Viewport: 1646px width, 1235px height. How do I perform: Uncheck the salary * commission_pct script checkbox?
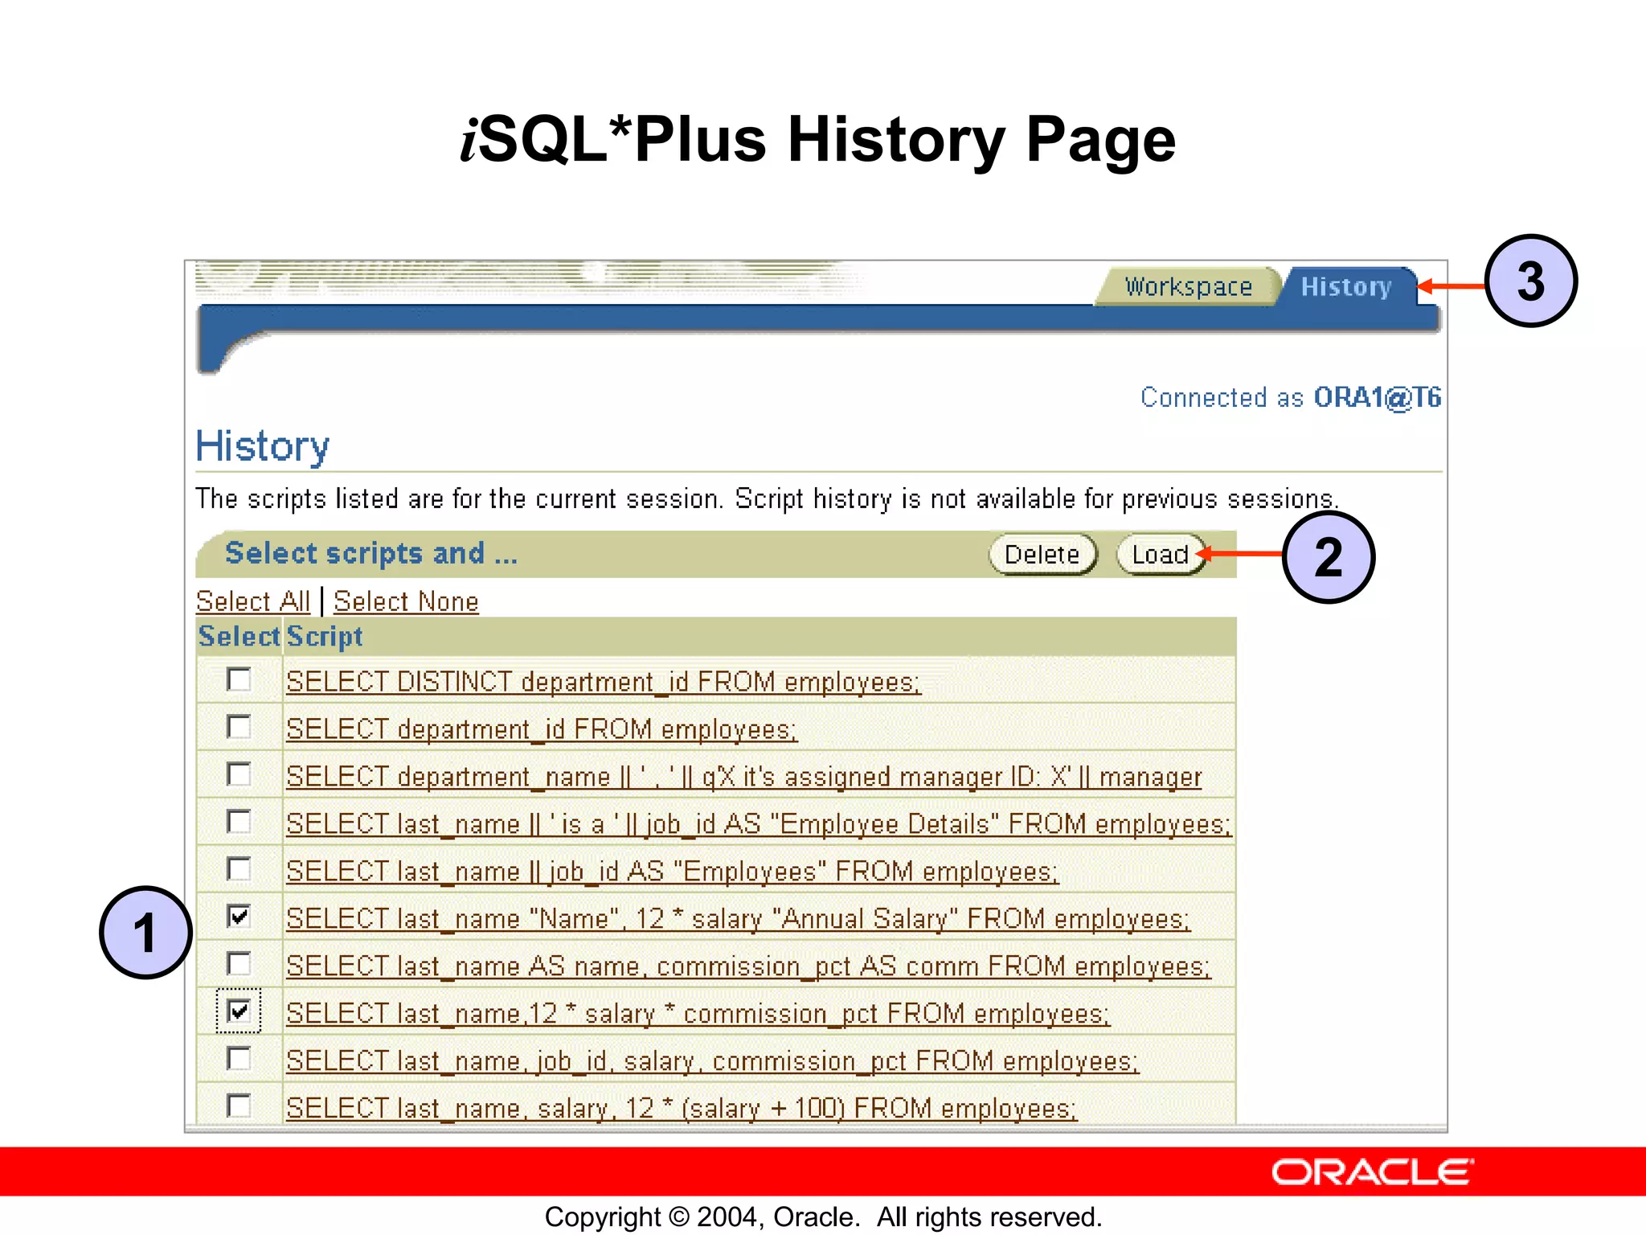point(239,1011)
